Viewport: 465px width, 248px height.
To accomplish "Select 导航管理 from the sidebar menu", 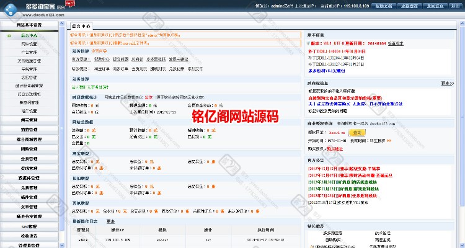I will tap(29, 69).
